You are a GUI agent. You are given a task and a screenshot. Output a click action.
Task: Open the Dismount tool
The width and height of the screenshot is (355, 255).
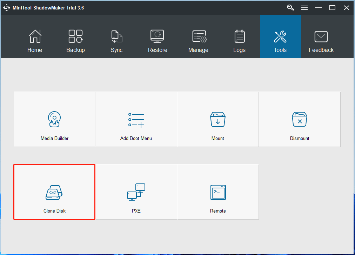click(300, 119)
